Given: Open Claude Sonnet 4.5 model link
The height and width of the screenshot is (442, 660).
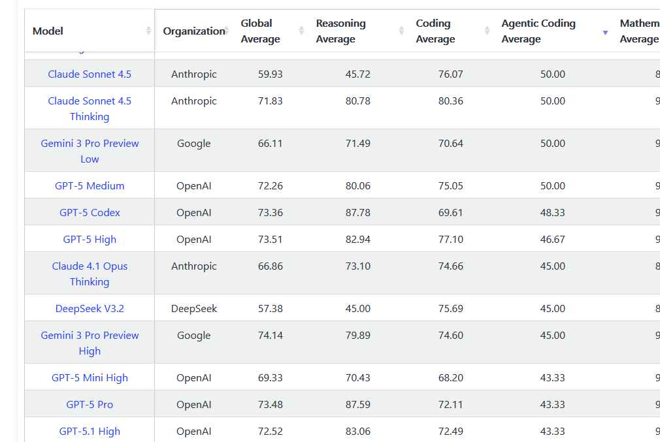Looking at the screenshot, I should (x=90, y=74).
